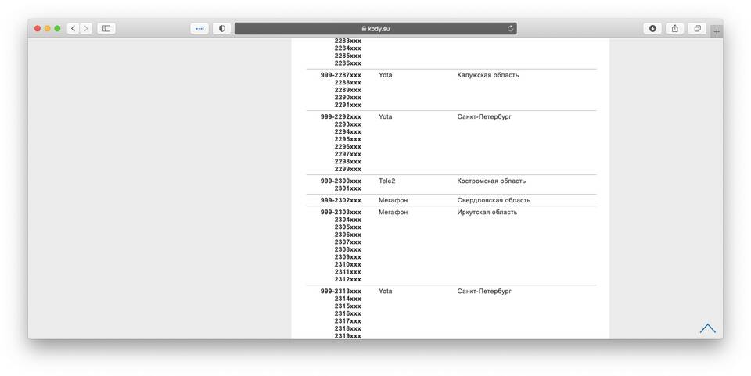Show the Safari downloads list
This screenshot has width=751, height=376.
click(652, 29)
